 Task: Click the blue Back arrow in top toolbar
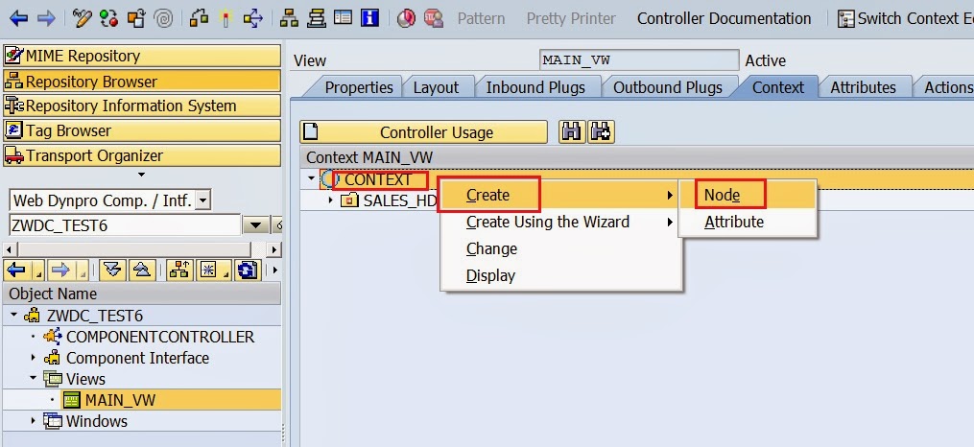coord(18,18)
